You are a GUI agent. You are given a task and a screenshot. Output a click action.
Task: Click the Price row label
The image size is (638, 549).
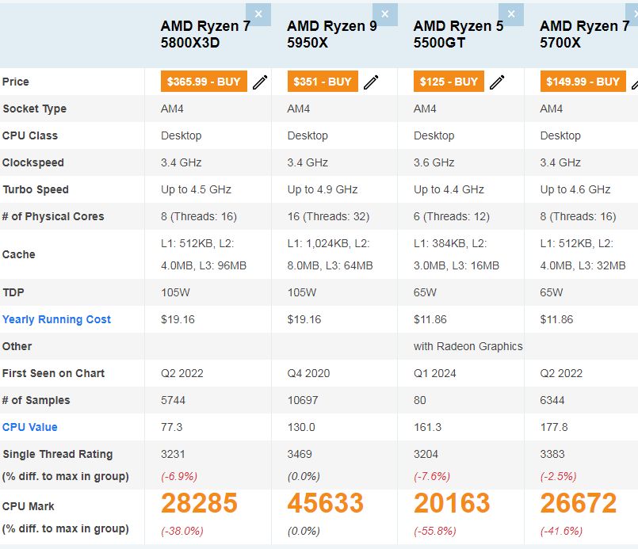coord(16,82)
